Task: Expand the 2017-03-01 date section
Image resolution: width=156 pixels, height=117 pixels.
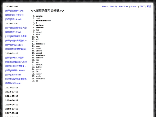Action: pos(12,113)
